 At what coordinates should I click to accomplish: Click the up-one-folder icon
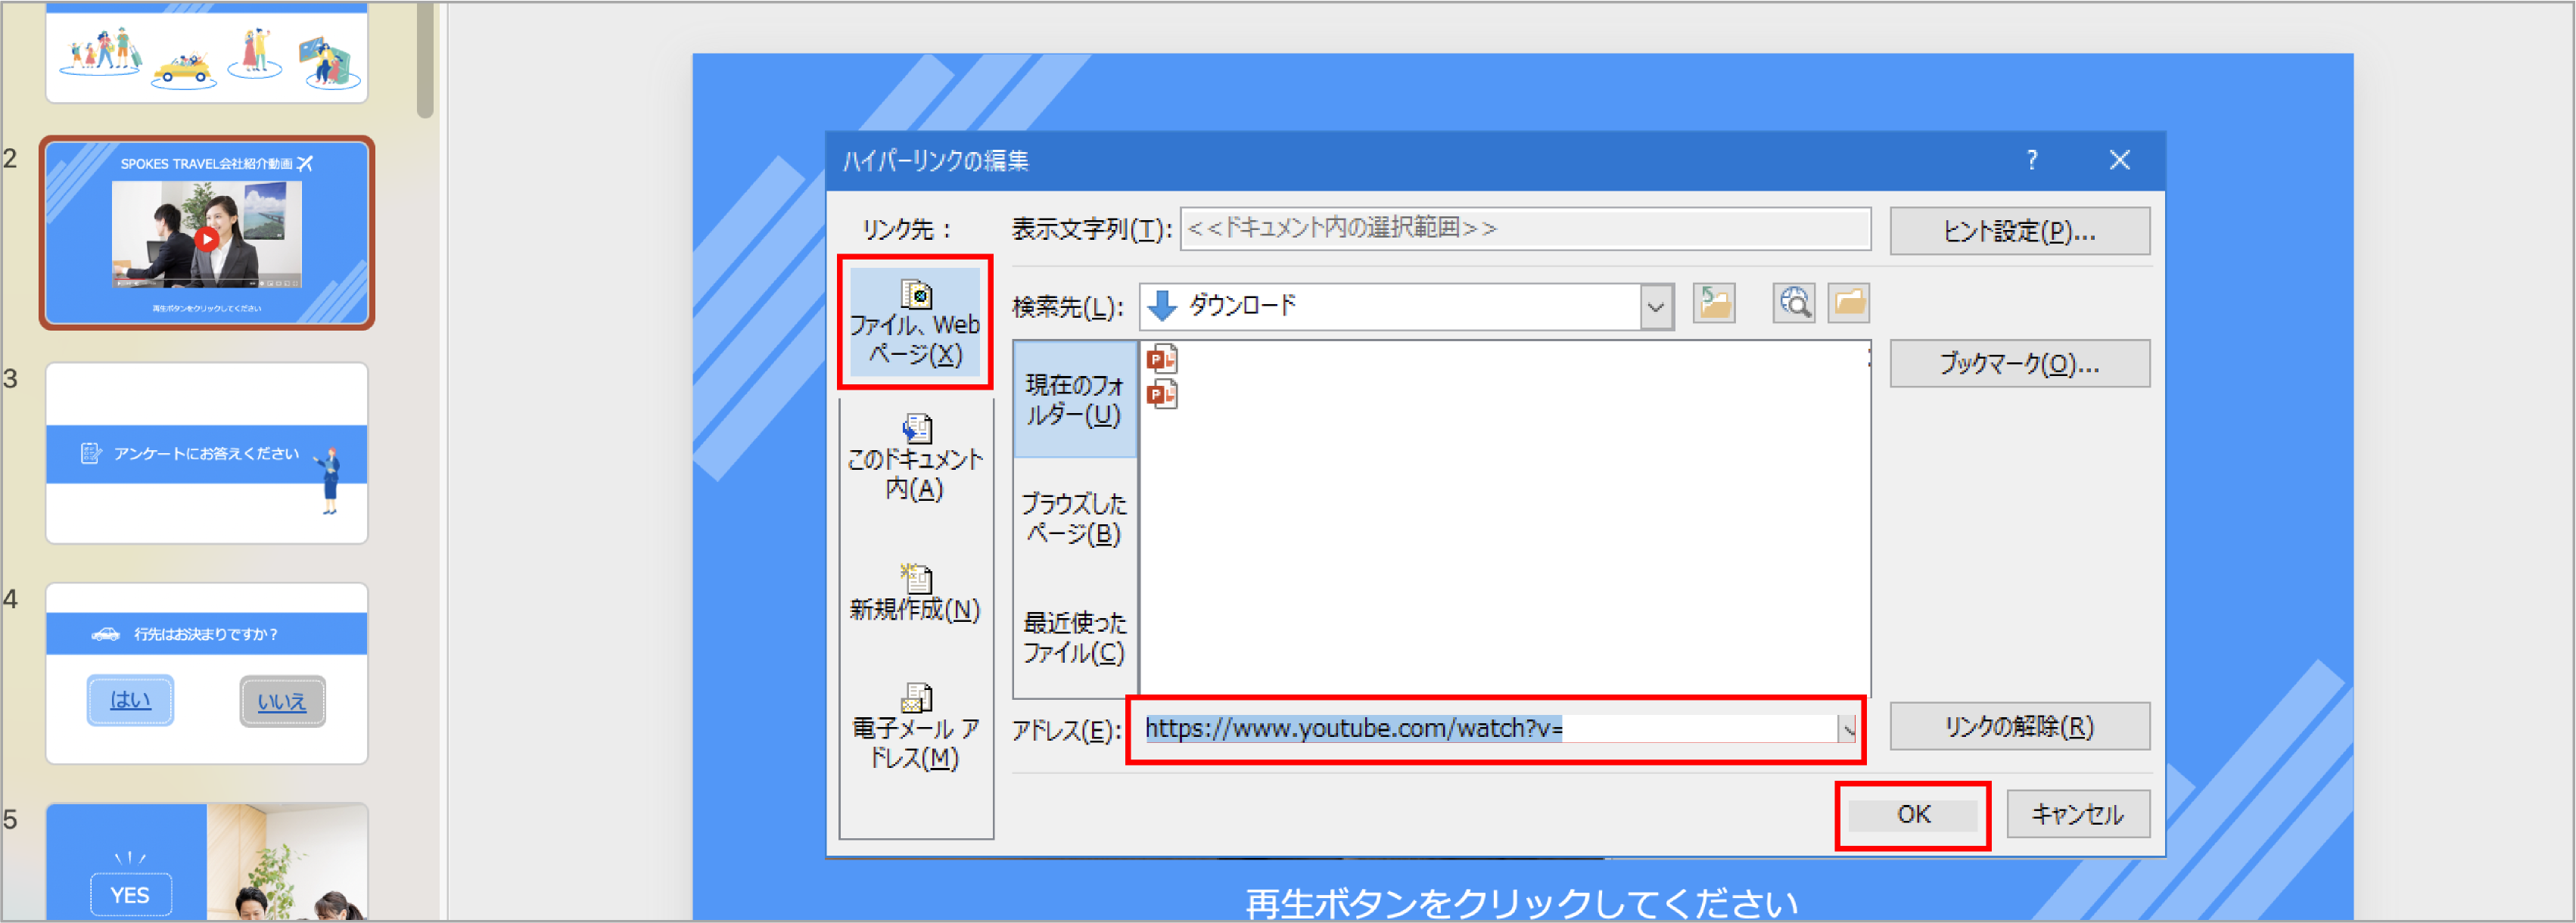point(1714,303)
